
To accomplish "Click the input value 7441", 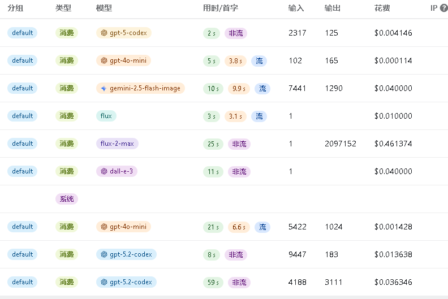I will coord(297,88).
